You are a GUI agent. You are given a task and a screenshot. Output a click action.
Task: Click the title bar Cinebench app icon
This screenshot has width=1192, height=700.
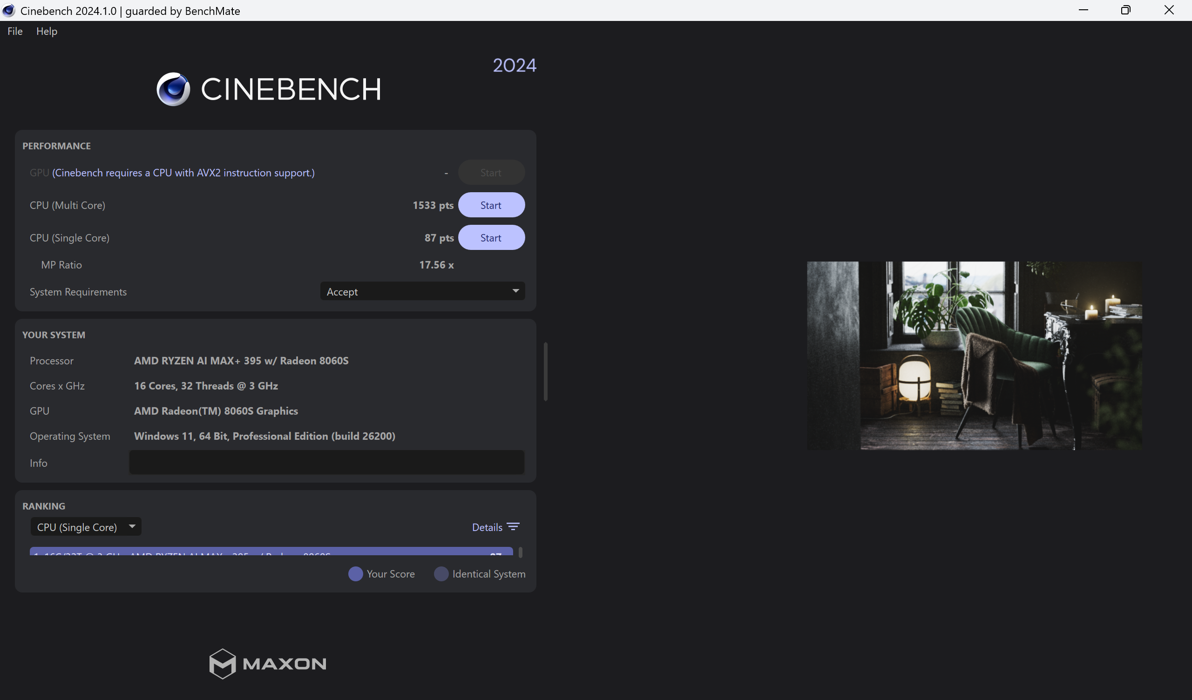click(x=8, y=10)
